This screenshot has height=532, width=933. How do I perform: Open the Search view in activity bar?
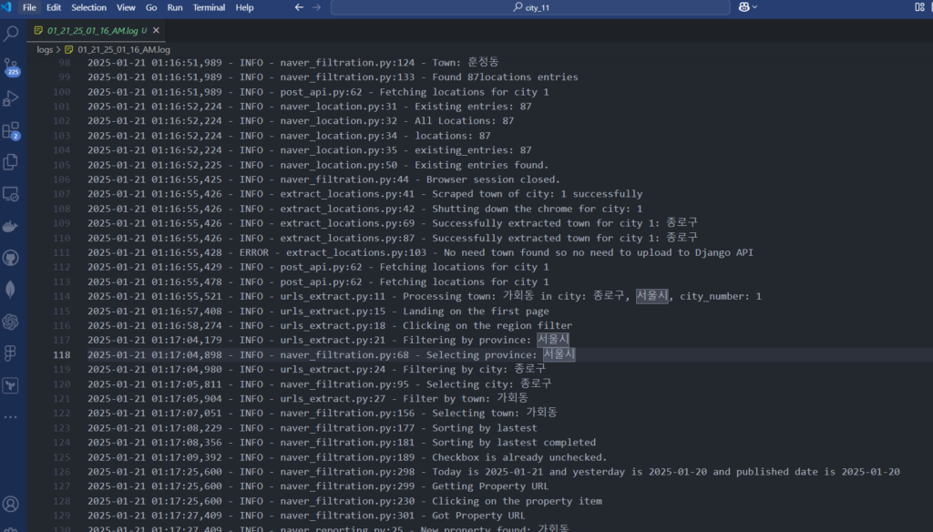(x=12, y=35)
